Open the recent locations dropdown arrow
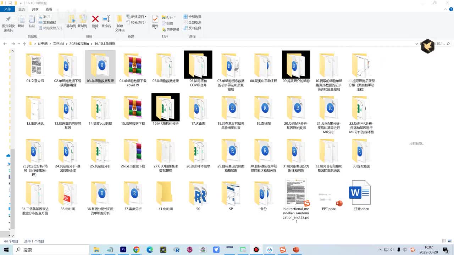 (x=19, y=44)
